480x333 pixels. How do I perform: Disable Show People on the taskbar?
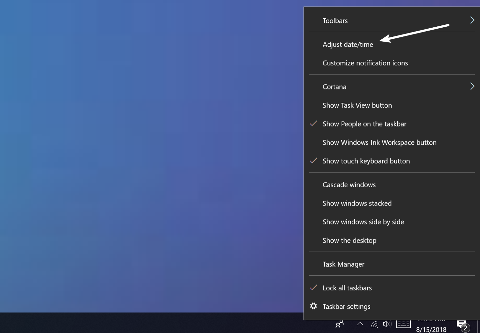click(364, 124)
